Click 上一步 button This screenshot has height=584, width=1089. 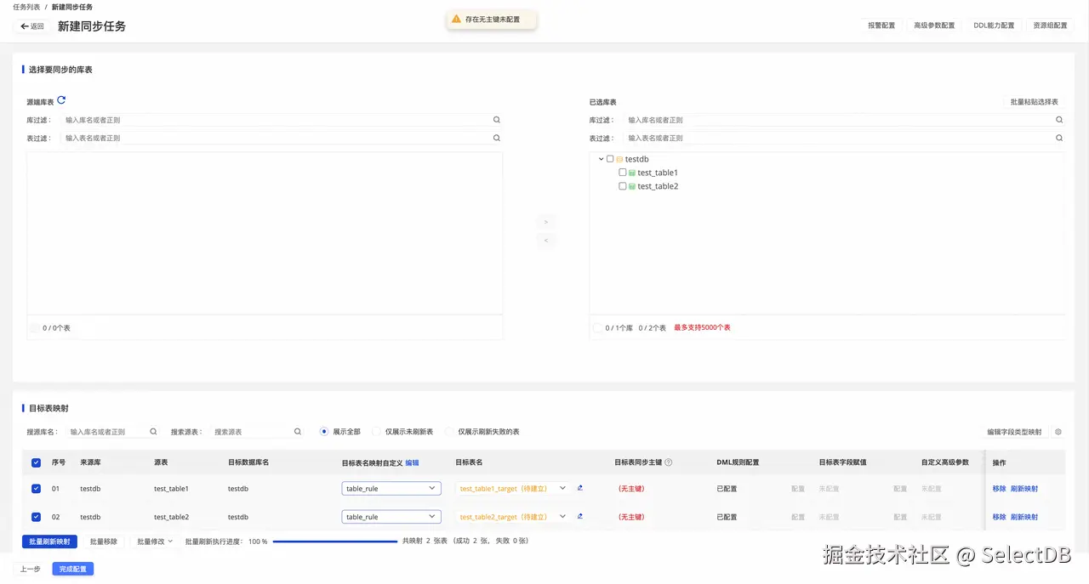pyautogui.click(x=31, y=569)
